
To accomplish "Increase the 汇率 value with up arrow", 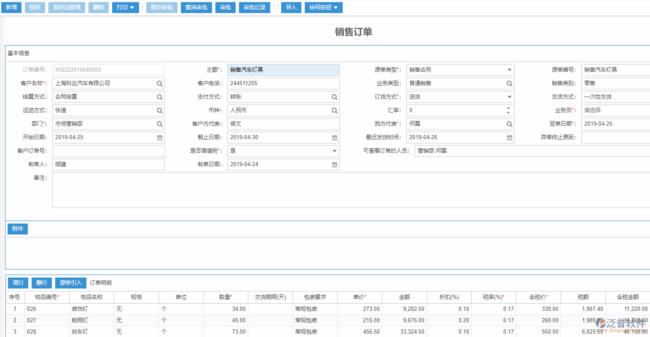I will 508,108.
